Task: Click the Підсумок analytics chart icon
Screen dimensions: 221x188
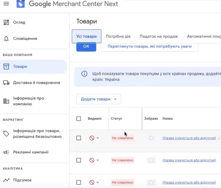Action: pos(6,180)
